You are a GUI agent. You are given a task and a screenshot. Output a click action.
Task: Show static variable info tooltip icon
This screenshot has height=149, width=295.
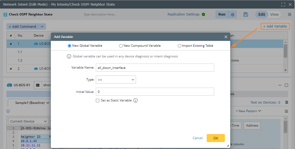coord(135,100)
